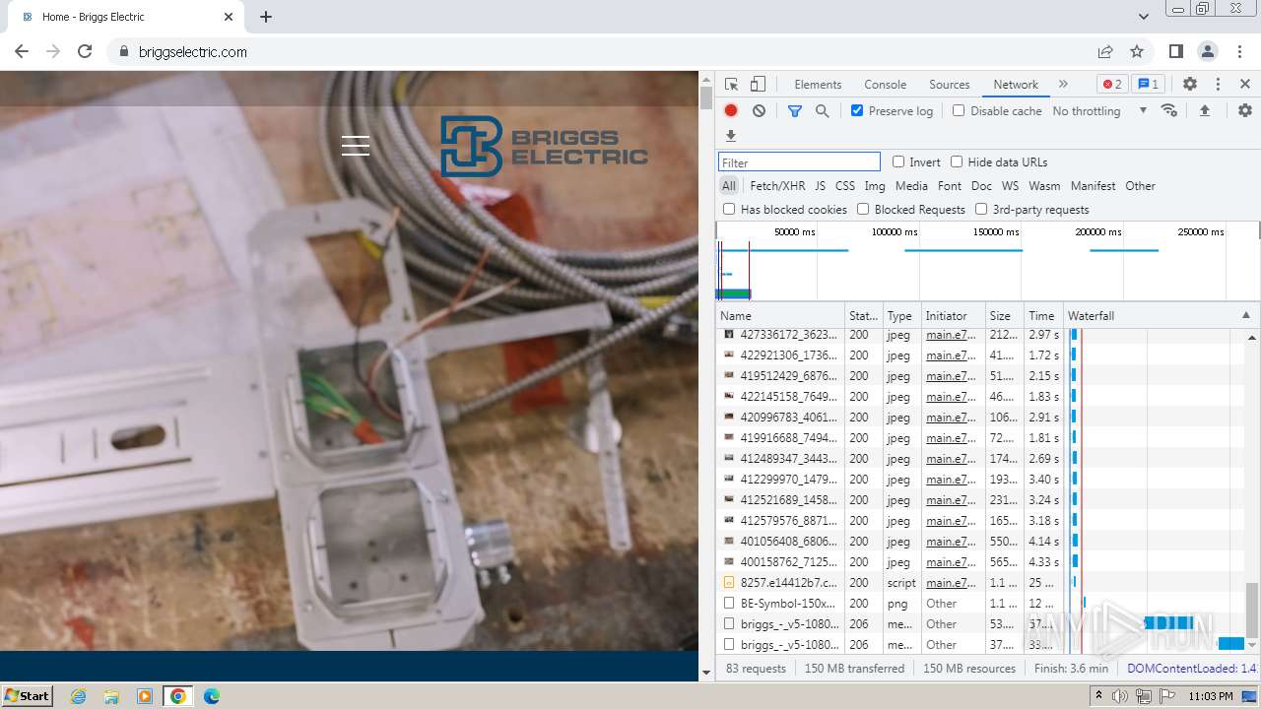Open the hamburger menu on Briggs site
The height and width of the screenshot is (709, 1261).
356,146
